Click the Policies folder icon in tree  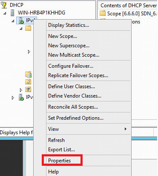pos(28,82)
